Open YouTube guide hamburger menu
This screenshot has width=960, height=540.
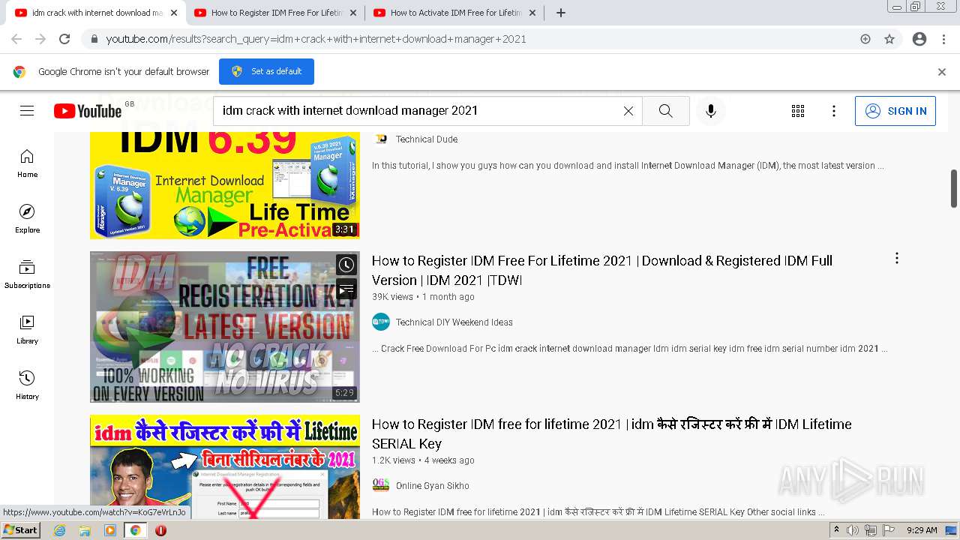click(27, 111)
